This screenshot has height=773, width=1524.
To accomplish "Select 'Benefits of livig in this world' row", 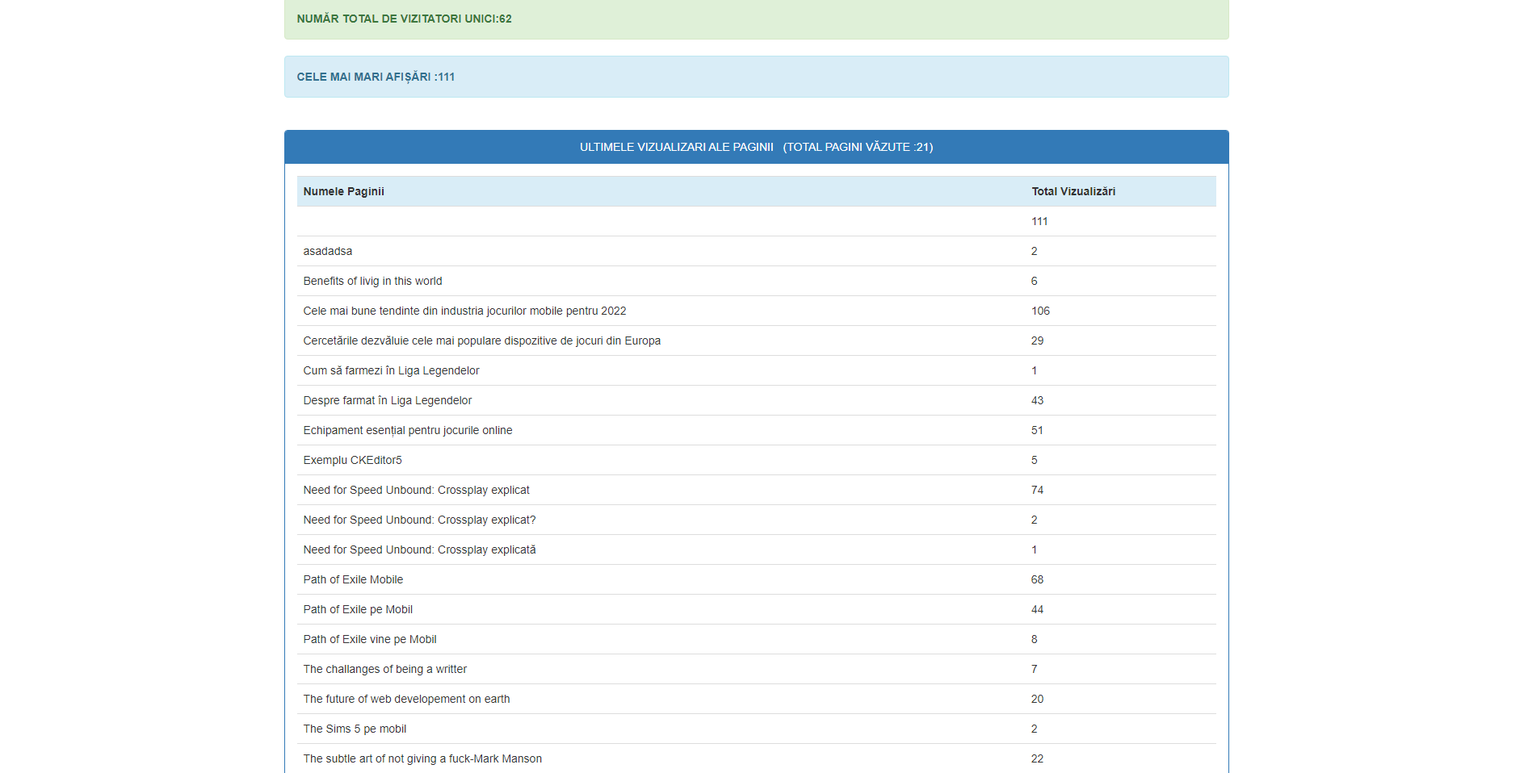I will pyautogui.click(x=372, y=281).
